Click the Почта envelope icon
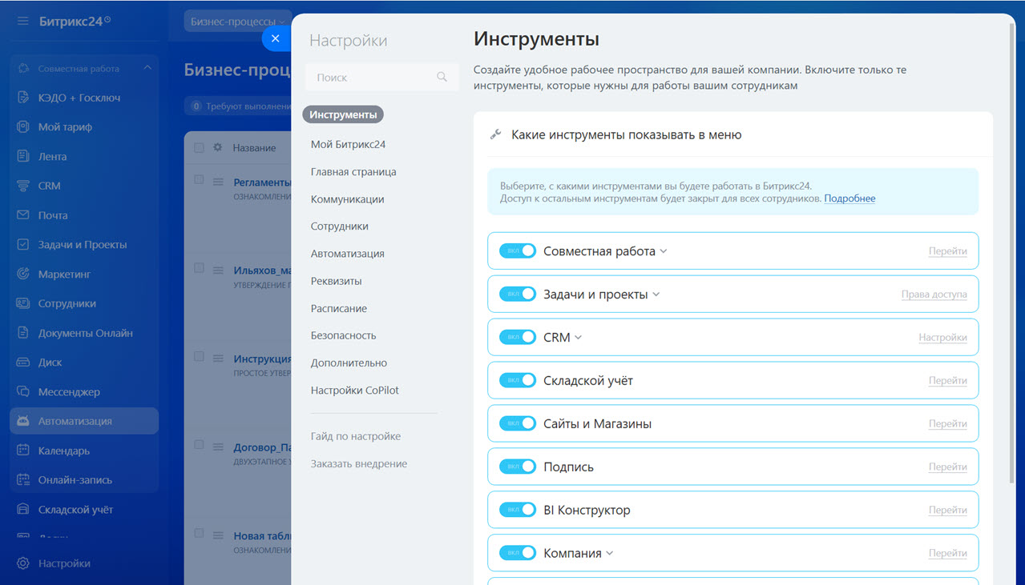Screen dimensions: 1025x585 [x=23, y=215]
